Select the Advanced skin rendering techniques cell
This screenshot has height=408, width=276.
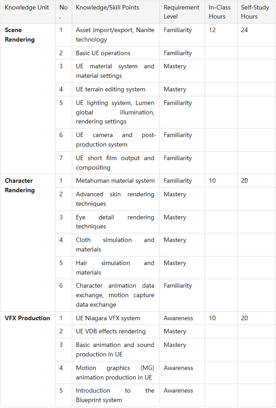(x=116, y=199)
